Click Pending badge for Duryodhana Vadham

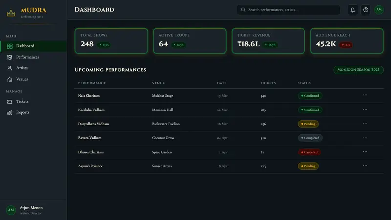(308, 124)
